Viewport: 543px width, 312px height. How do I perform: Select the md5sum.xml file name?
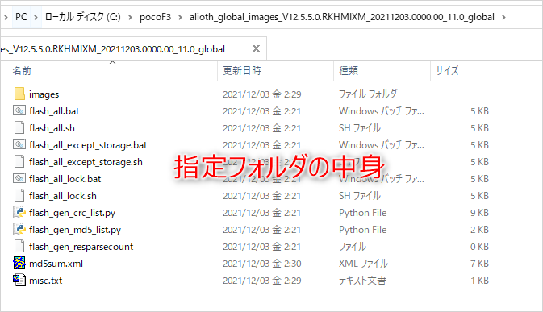tap(56, 264)
